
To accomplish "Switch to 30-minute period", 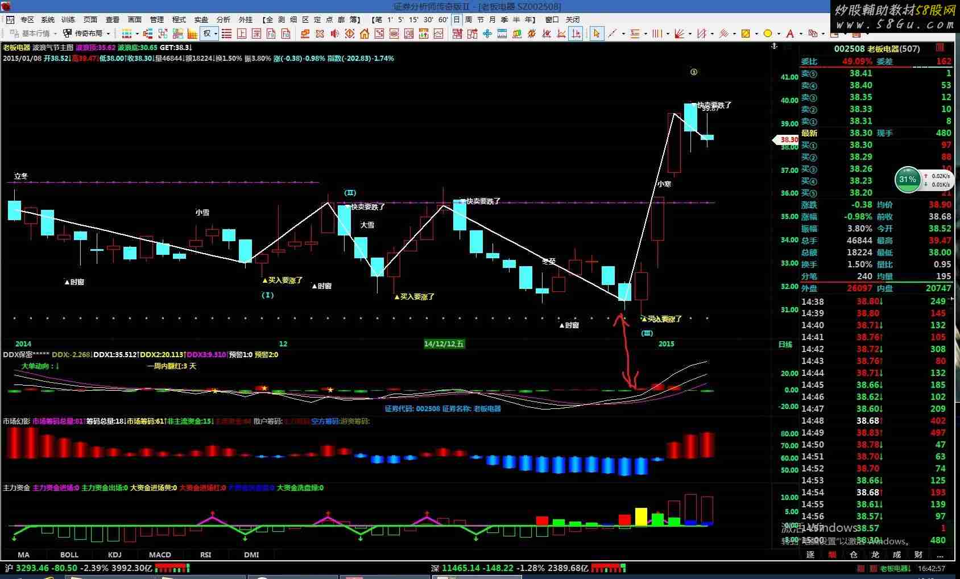I will coord(428,19).
